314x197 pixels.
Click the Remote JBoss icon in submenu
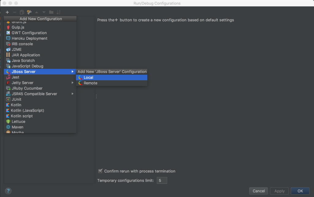[x=80, y=83]
